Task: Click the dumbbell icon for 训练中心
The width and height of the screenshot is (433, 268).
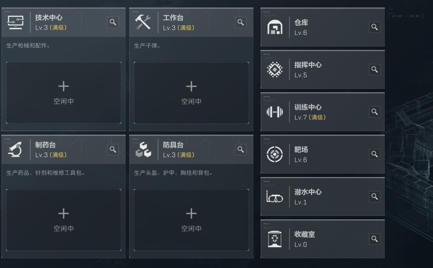Action: point(275,112)
